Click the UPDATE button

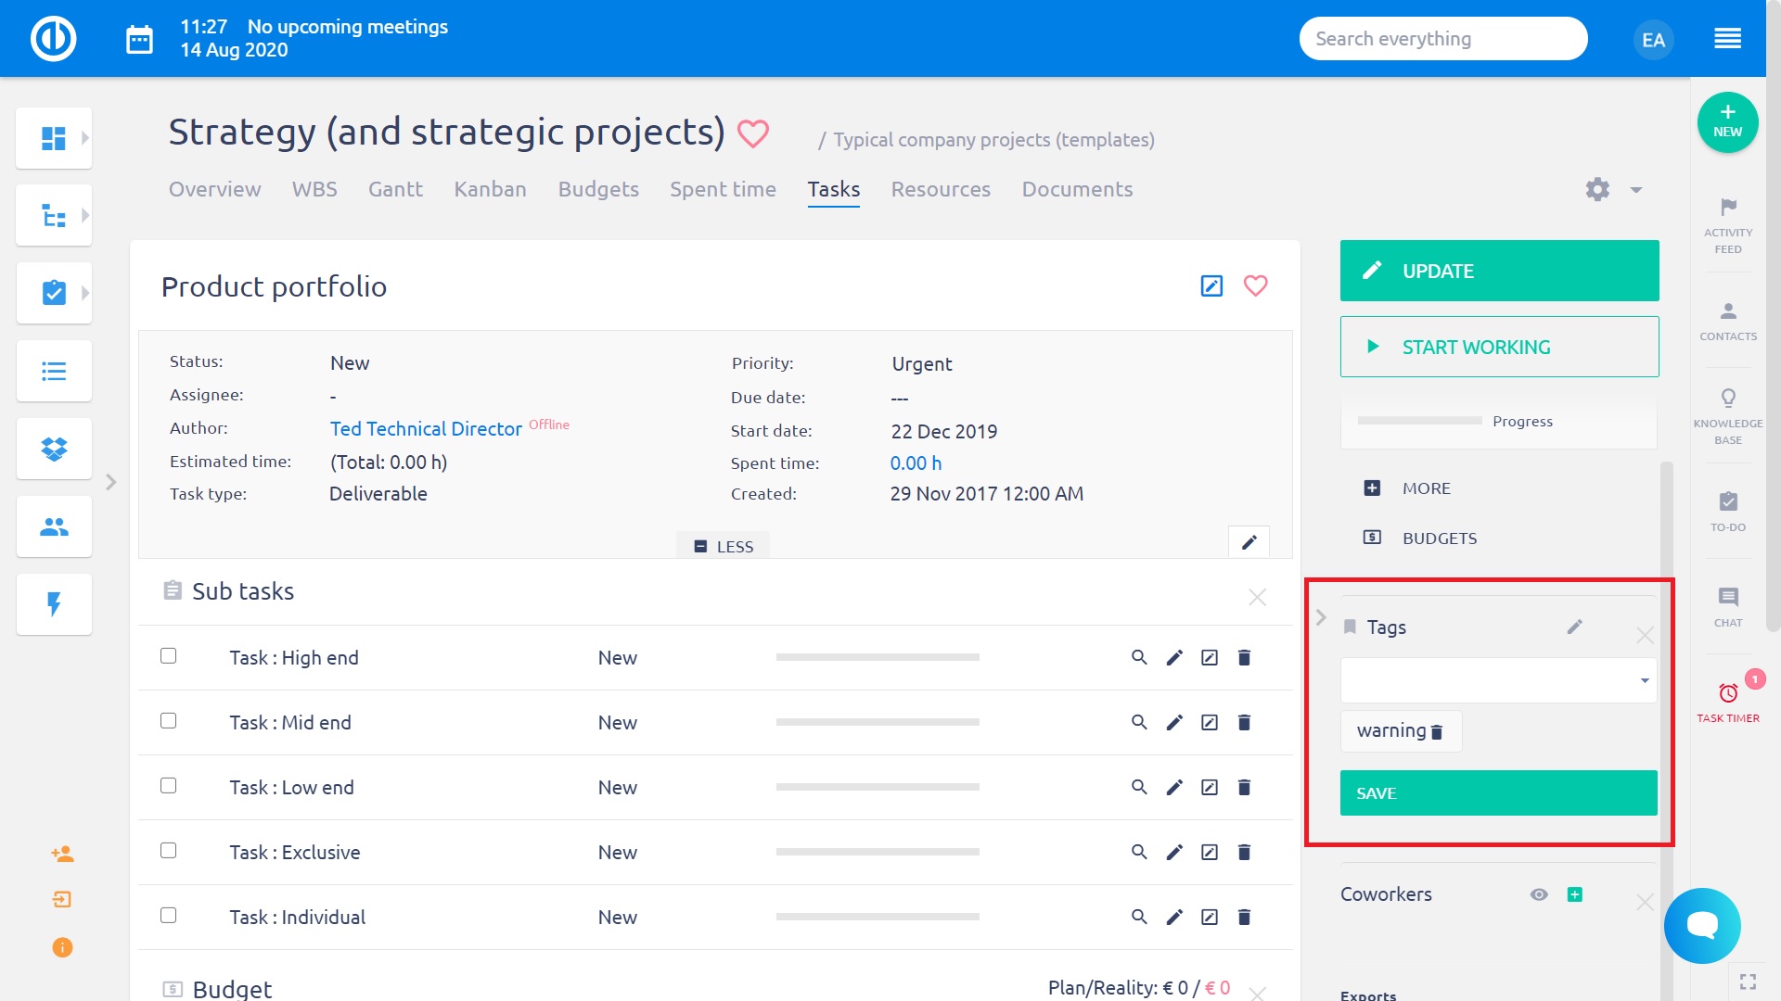click(1499, 271)
